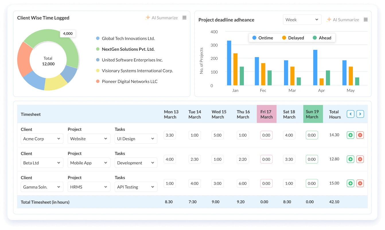Select NextGen Solutions Pvt. Ltd. legend entry
The image size is (385, 230).
click(x=125, y=49)
